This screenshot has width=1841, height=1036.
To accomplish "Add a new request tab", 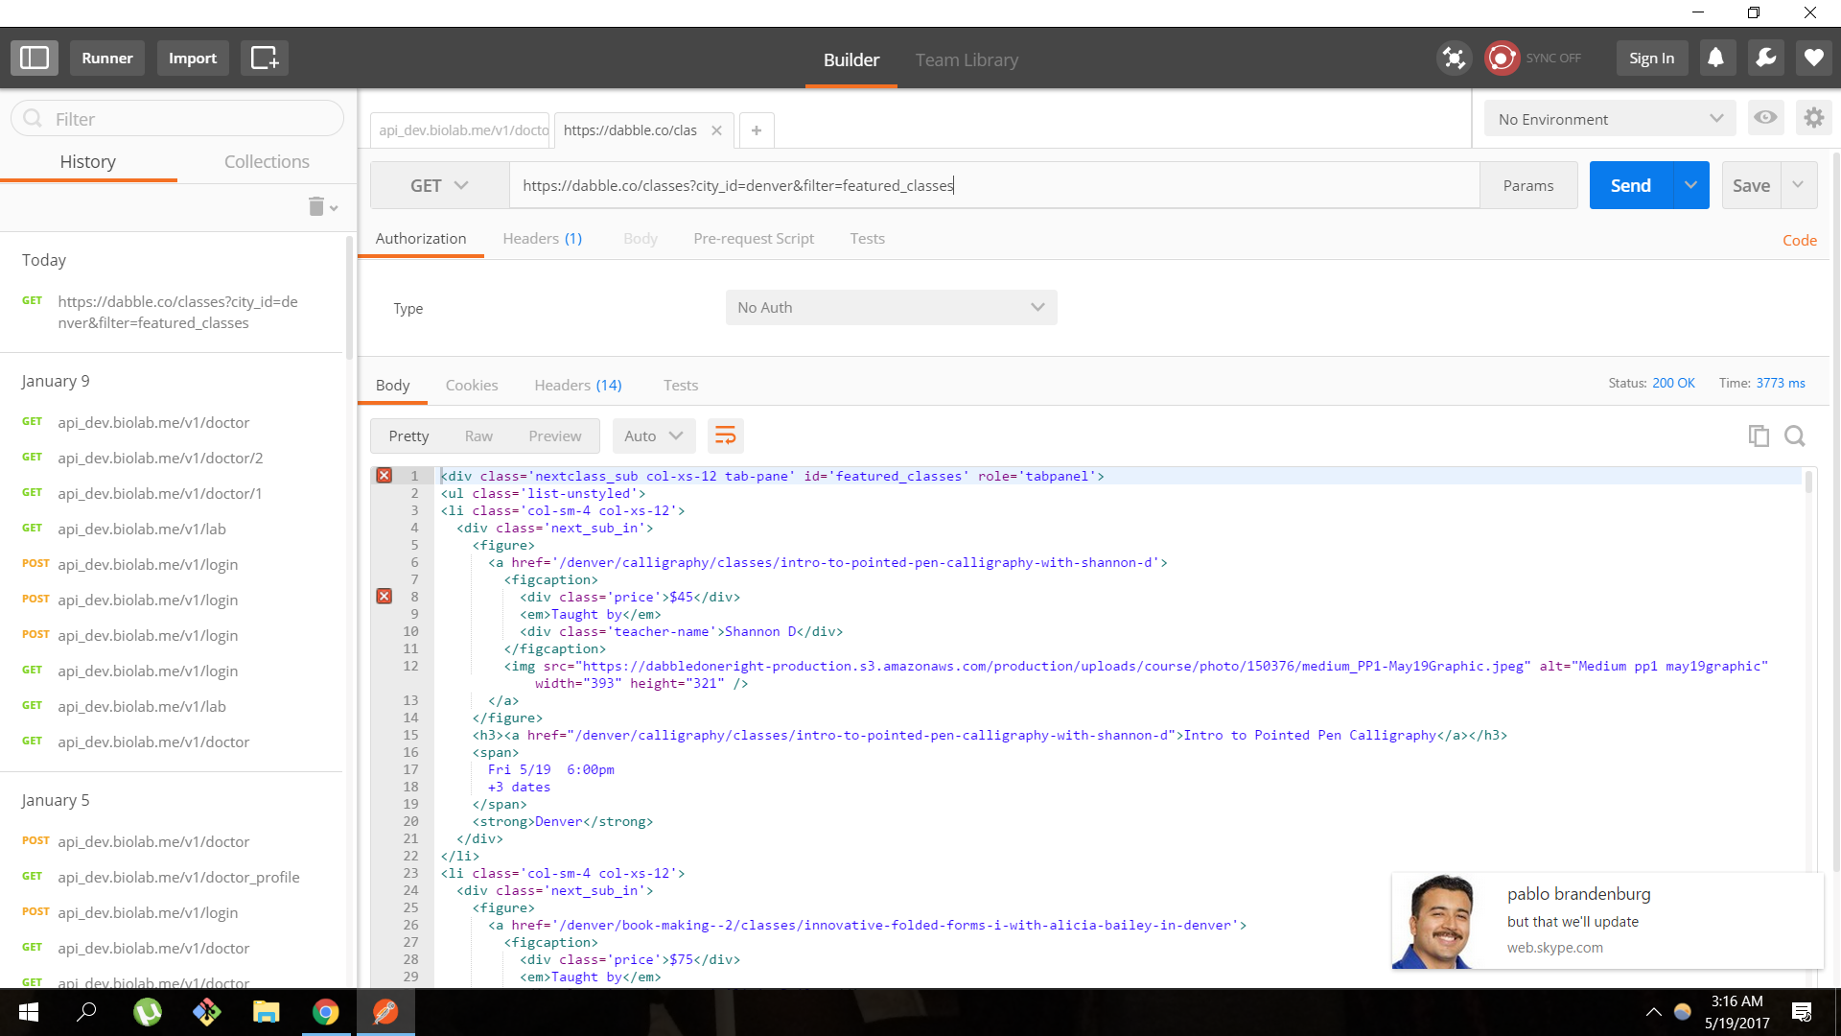I will click(x=757, y=130).
